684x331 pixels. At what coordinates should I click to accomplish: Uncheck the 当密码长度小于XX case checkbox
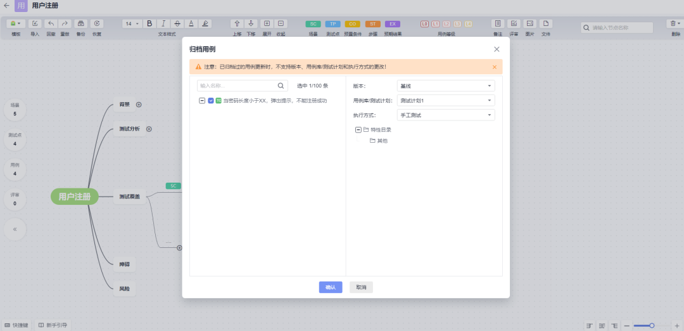(x=211, y=100)
